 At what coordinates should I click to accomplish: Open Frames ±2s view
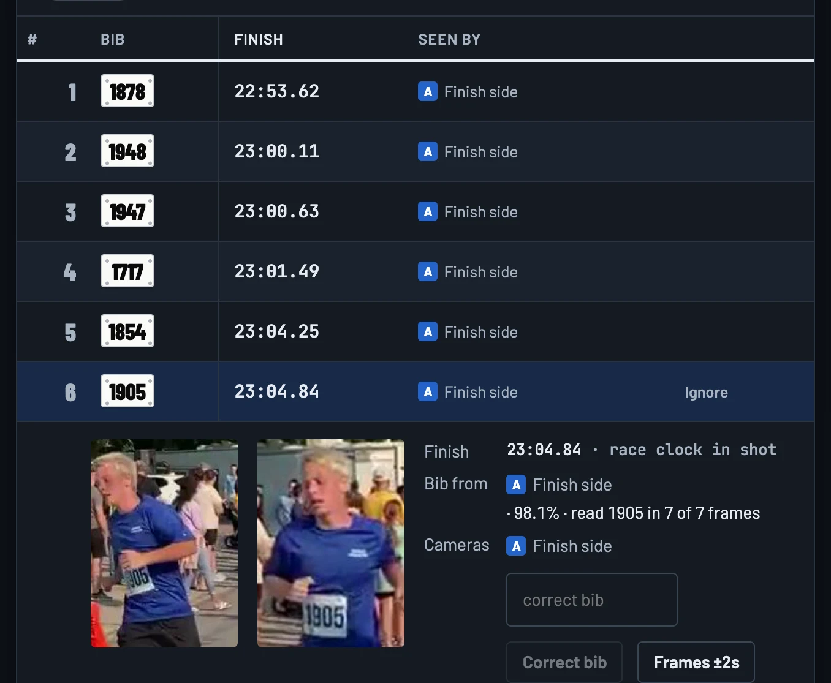[696, 662]
